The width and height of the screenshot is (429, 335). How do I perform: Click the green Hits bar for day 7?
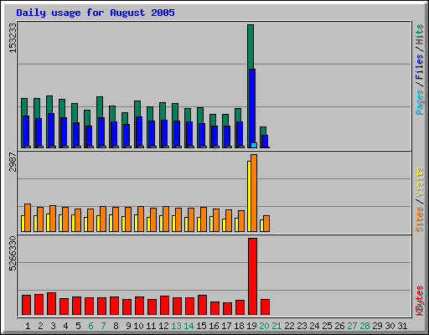[100, 107]
